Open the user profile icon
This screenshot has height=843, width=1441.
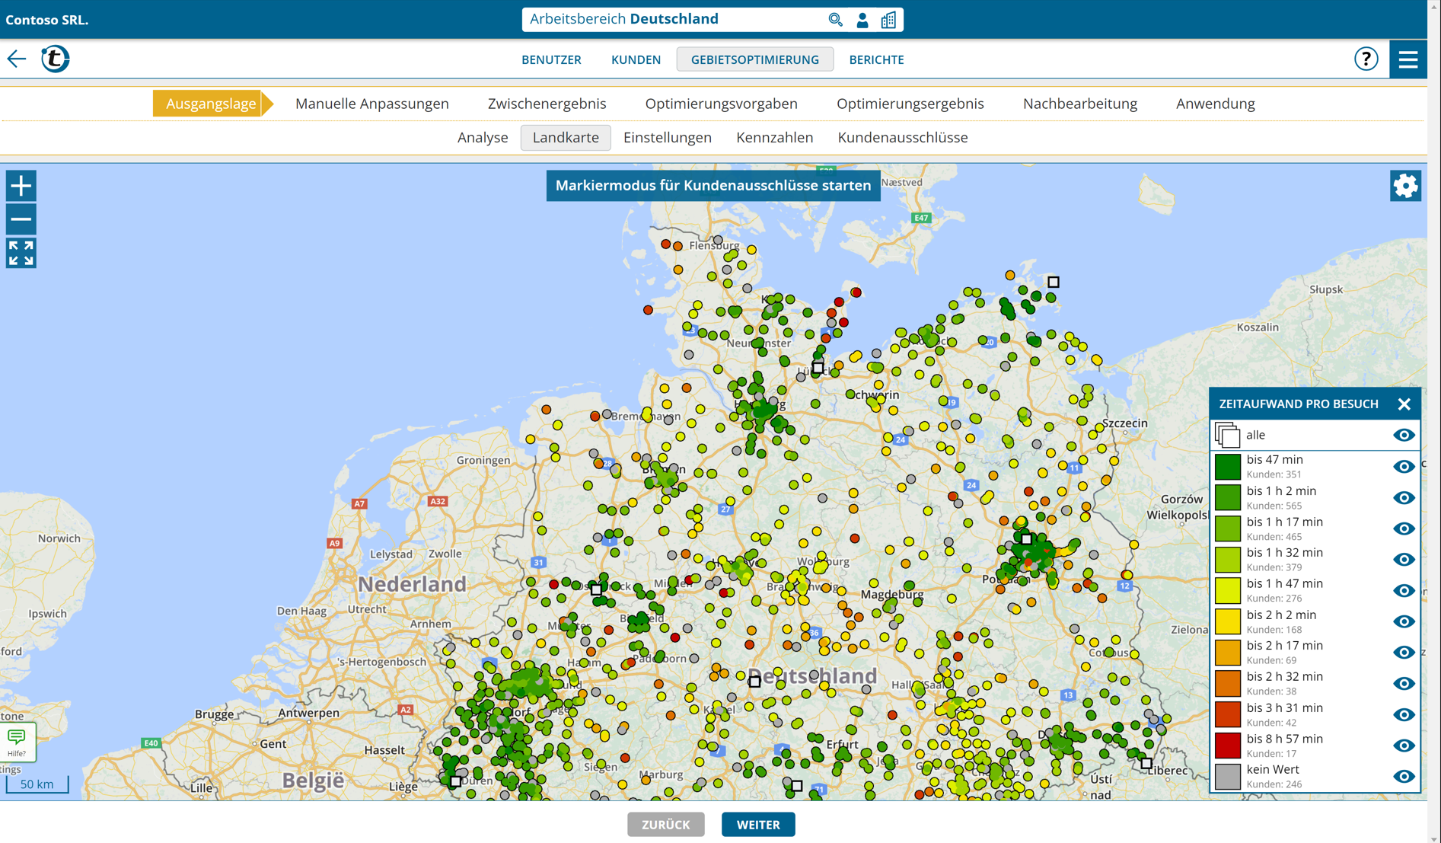coord(862,20)
